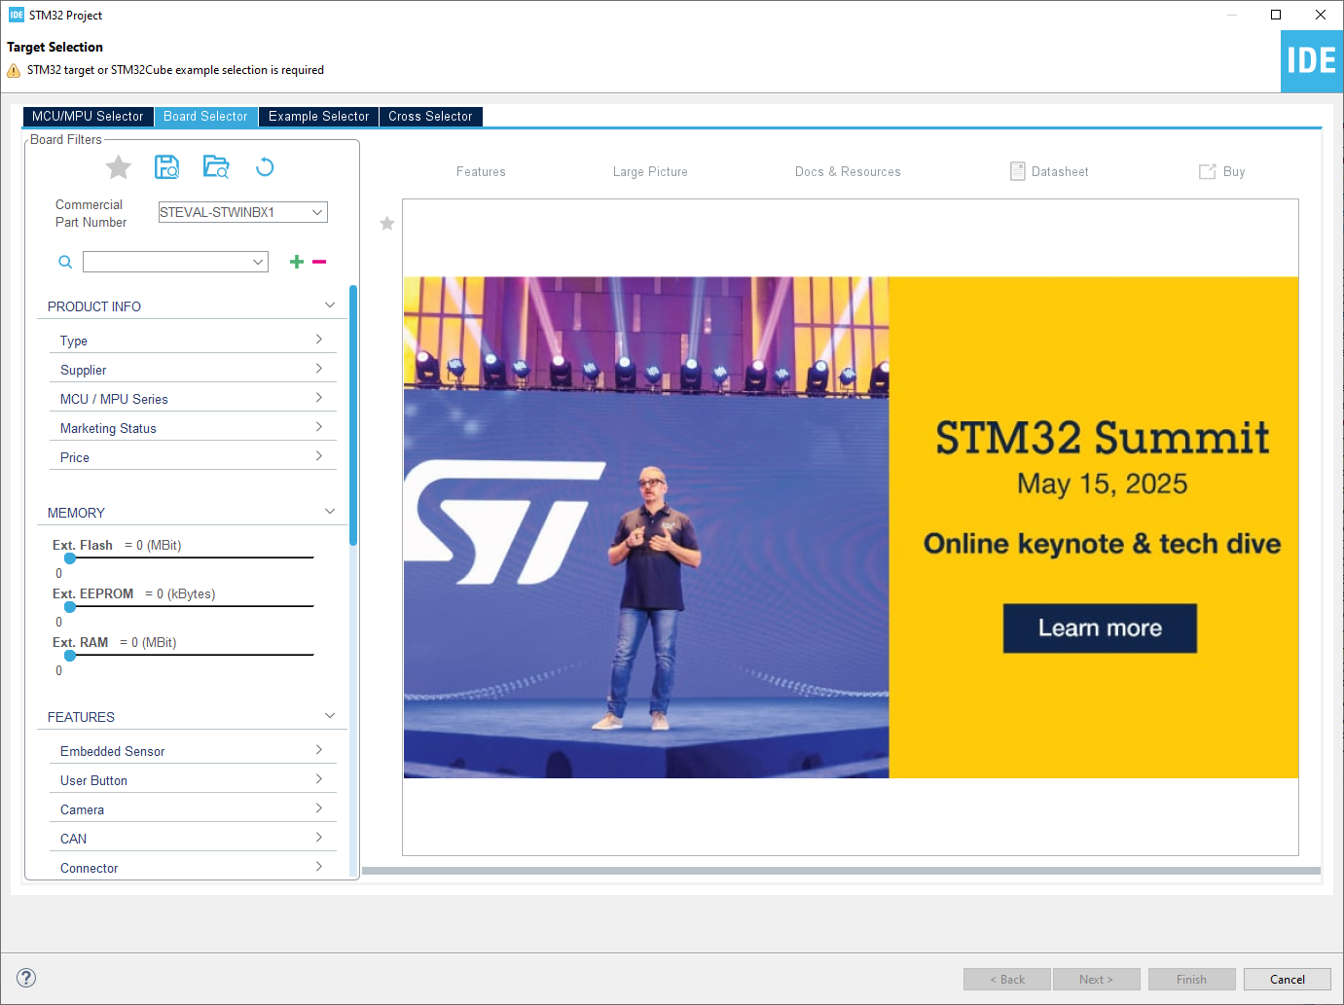Click the load filter settings icon
Viewport: 1344px width, 1005px height.
215,166
